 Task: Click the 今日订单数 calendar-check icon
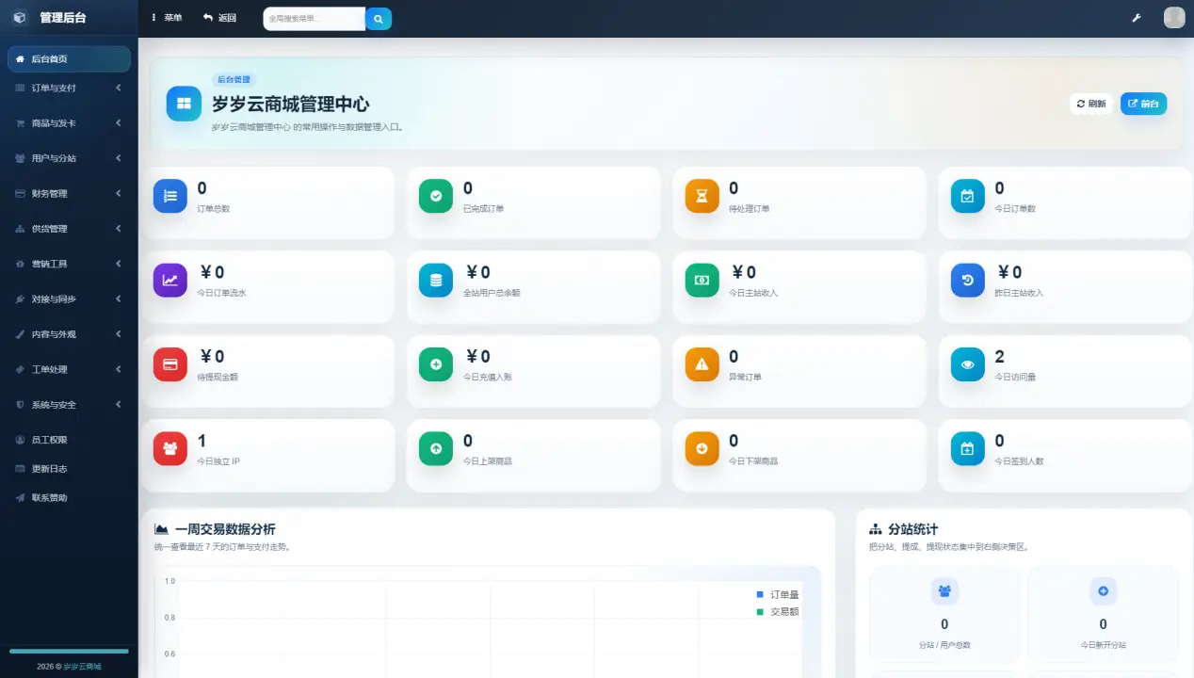pyautogui.click(x=968, y=196)
